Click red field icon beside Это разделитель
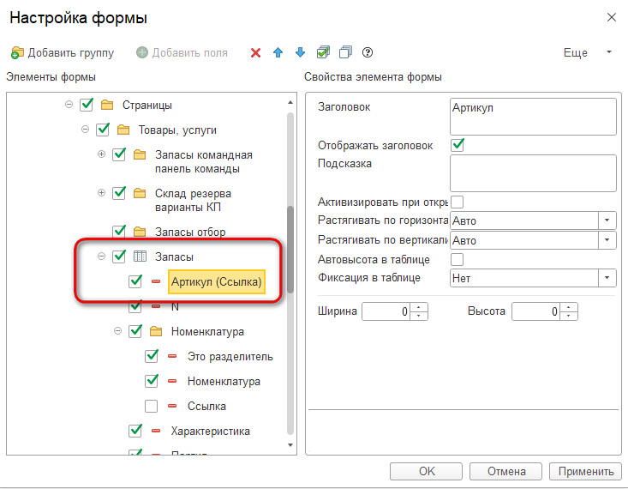This screenshot has width=628, height=489. pyautogui.click(x=172, y=356)
